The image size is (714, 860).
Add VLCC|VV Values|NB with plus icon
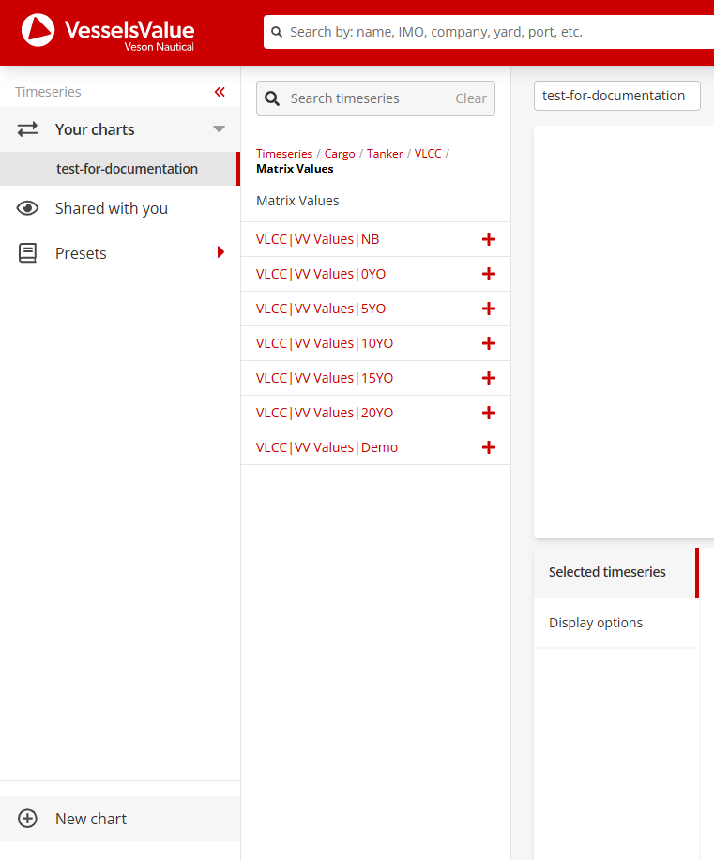(488, 239)
